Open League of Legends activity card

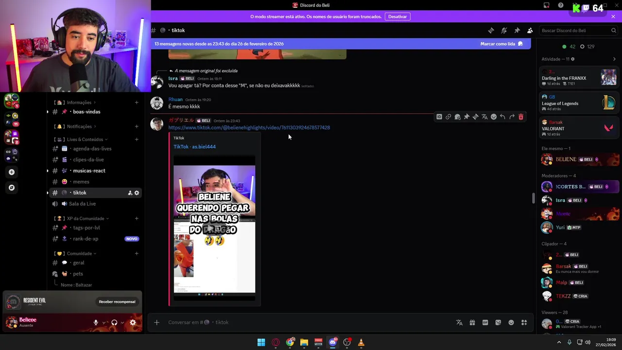click(x=579, y=103)
